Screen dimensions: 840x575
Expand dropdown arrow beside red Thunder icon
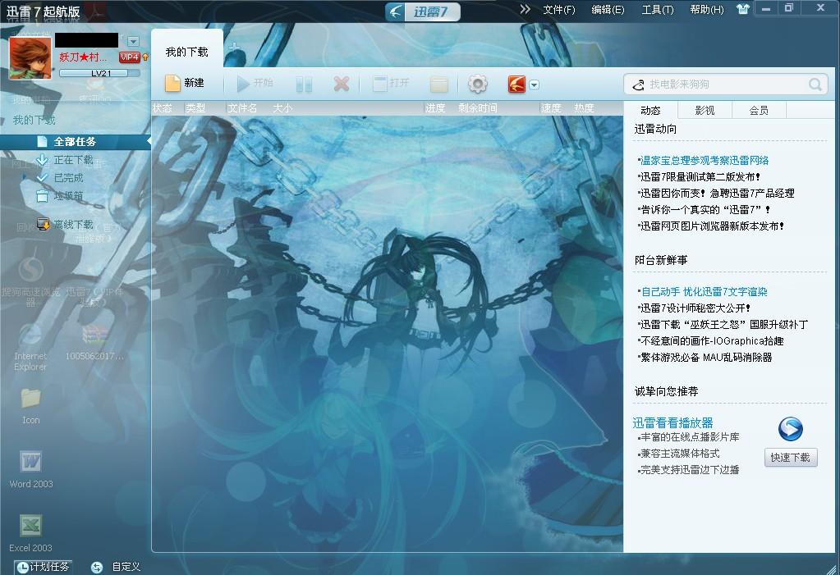[x=534, y=84]
